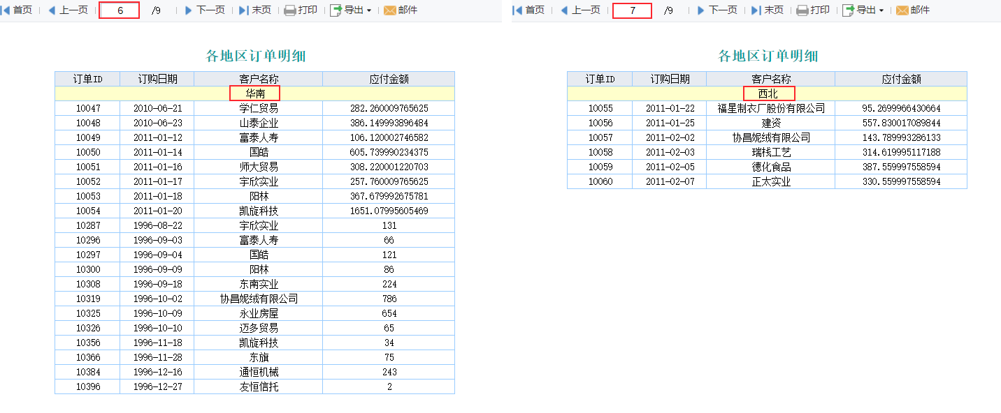Select order ID cell 10060

(x=600, y=181)
